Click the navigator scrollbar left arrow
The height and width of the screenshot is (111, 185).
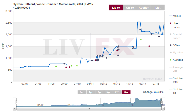pyautogui.click(x=14, y=108)
